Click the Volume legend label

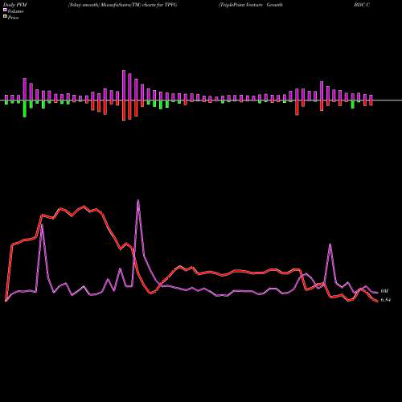coord(15,11)
